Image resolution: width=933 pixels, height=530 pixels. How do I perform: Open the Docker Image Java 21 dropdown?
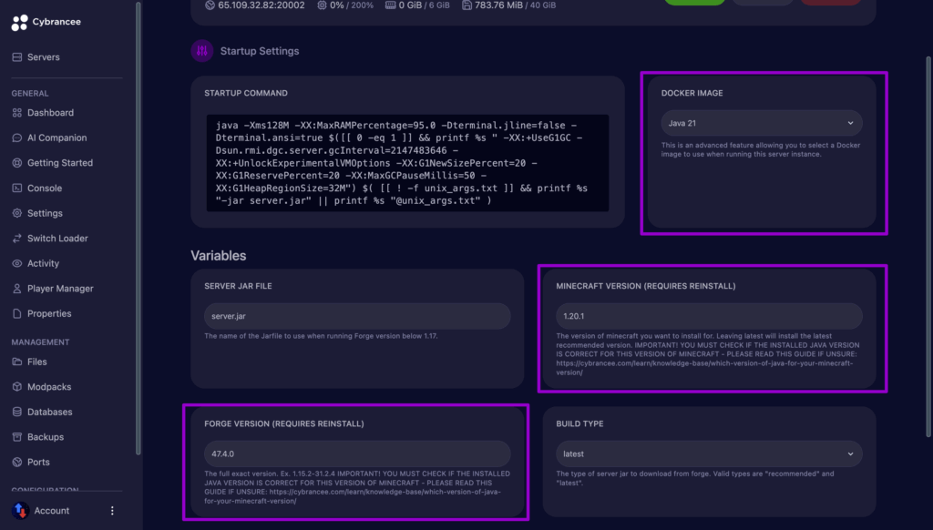click(x=761, y=123)
